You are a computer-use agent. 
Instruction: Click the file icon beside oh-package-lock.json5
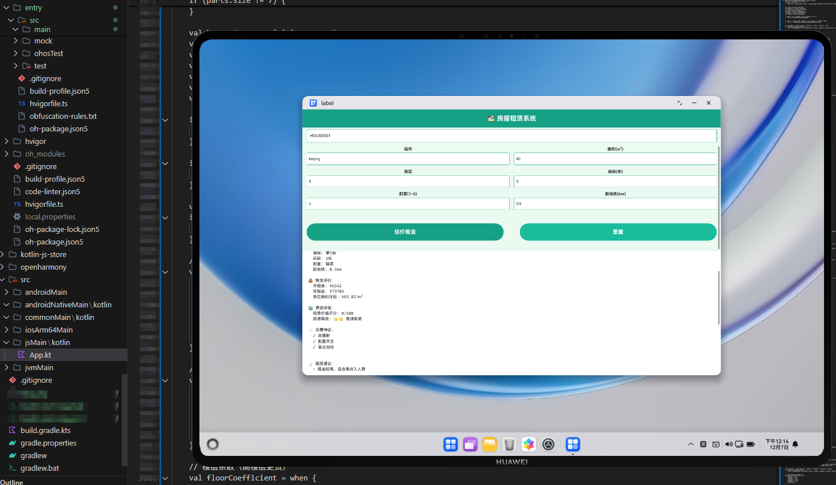tap(17, 229)
